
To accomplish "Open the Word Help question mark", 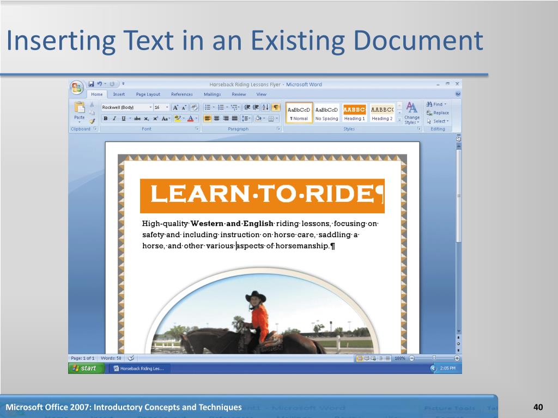I will [458, 94].
